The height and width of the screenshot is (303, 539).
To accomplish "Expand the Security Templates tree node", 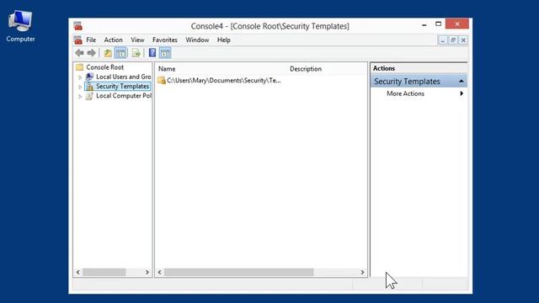I will pos(80,87).
